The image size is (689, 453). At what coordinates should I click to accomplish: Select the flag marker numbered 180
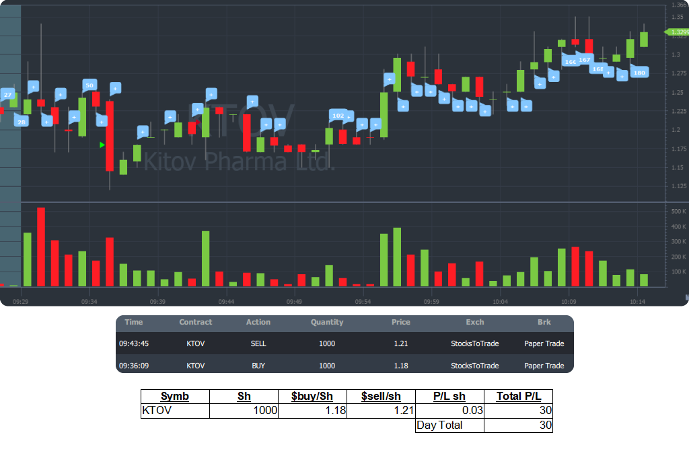pyautogui.click(x=639, y=73)
